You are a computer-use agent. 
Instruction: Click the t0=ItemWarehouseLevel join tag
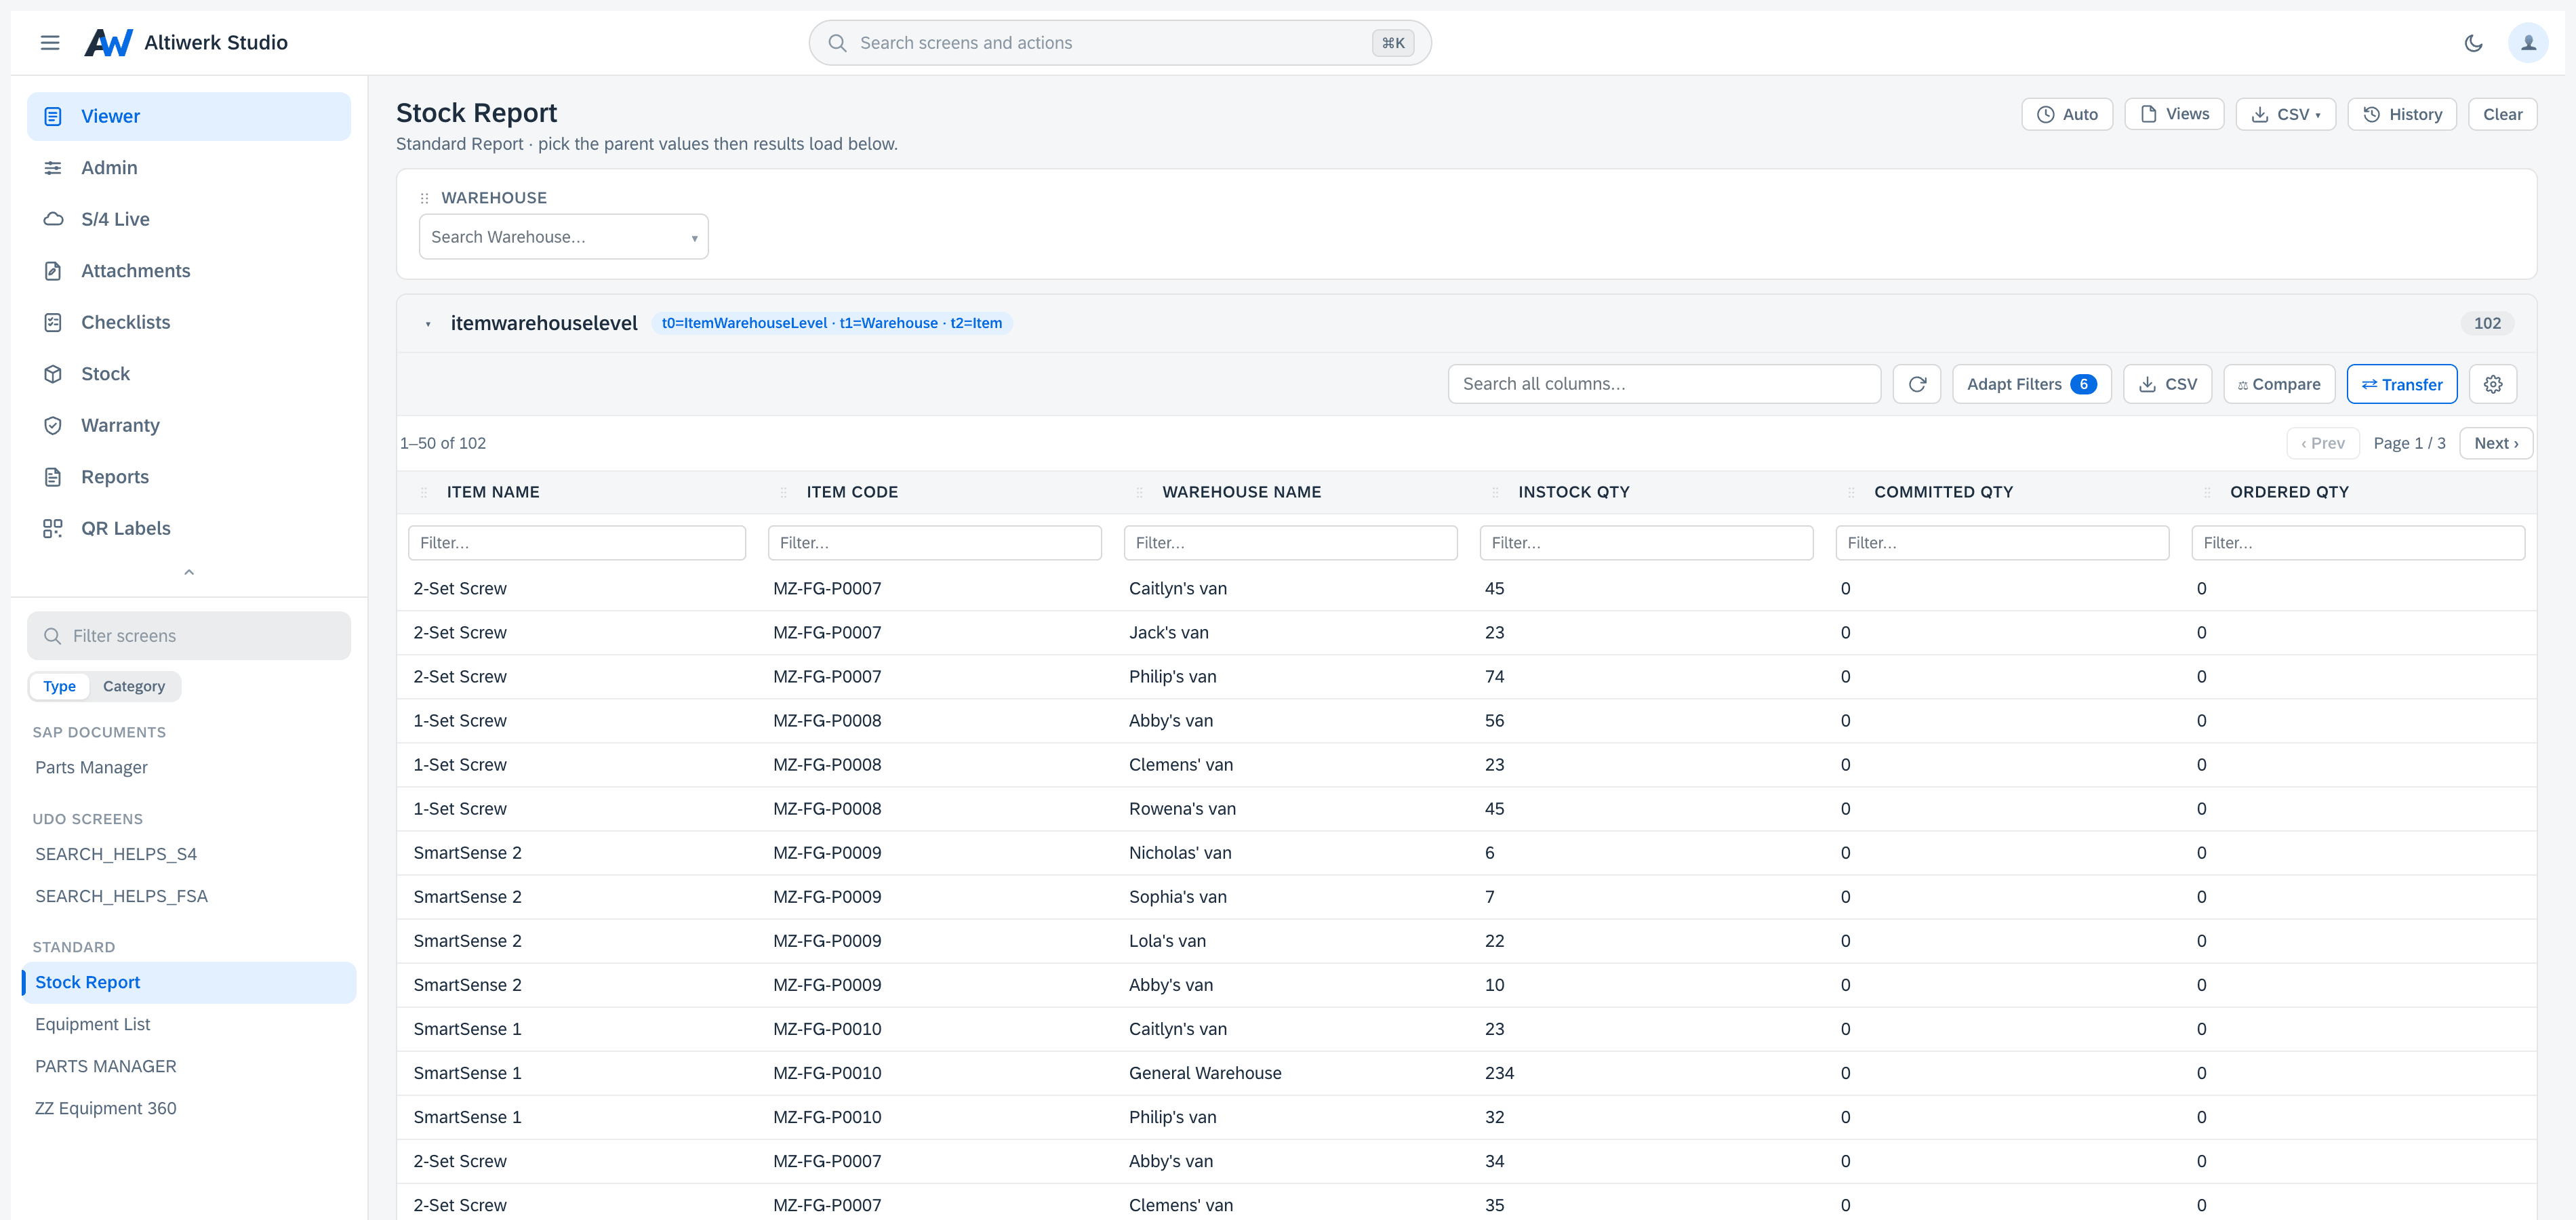coord(832,323)
